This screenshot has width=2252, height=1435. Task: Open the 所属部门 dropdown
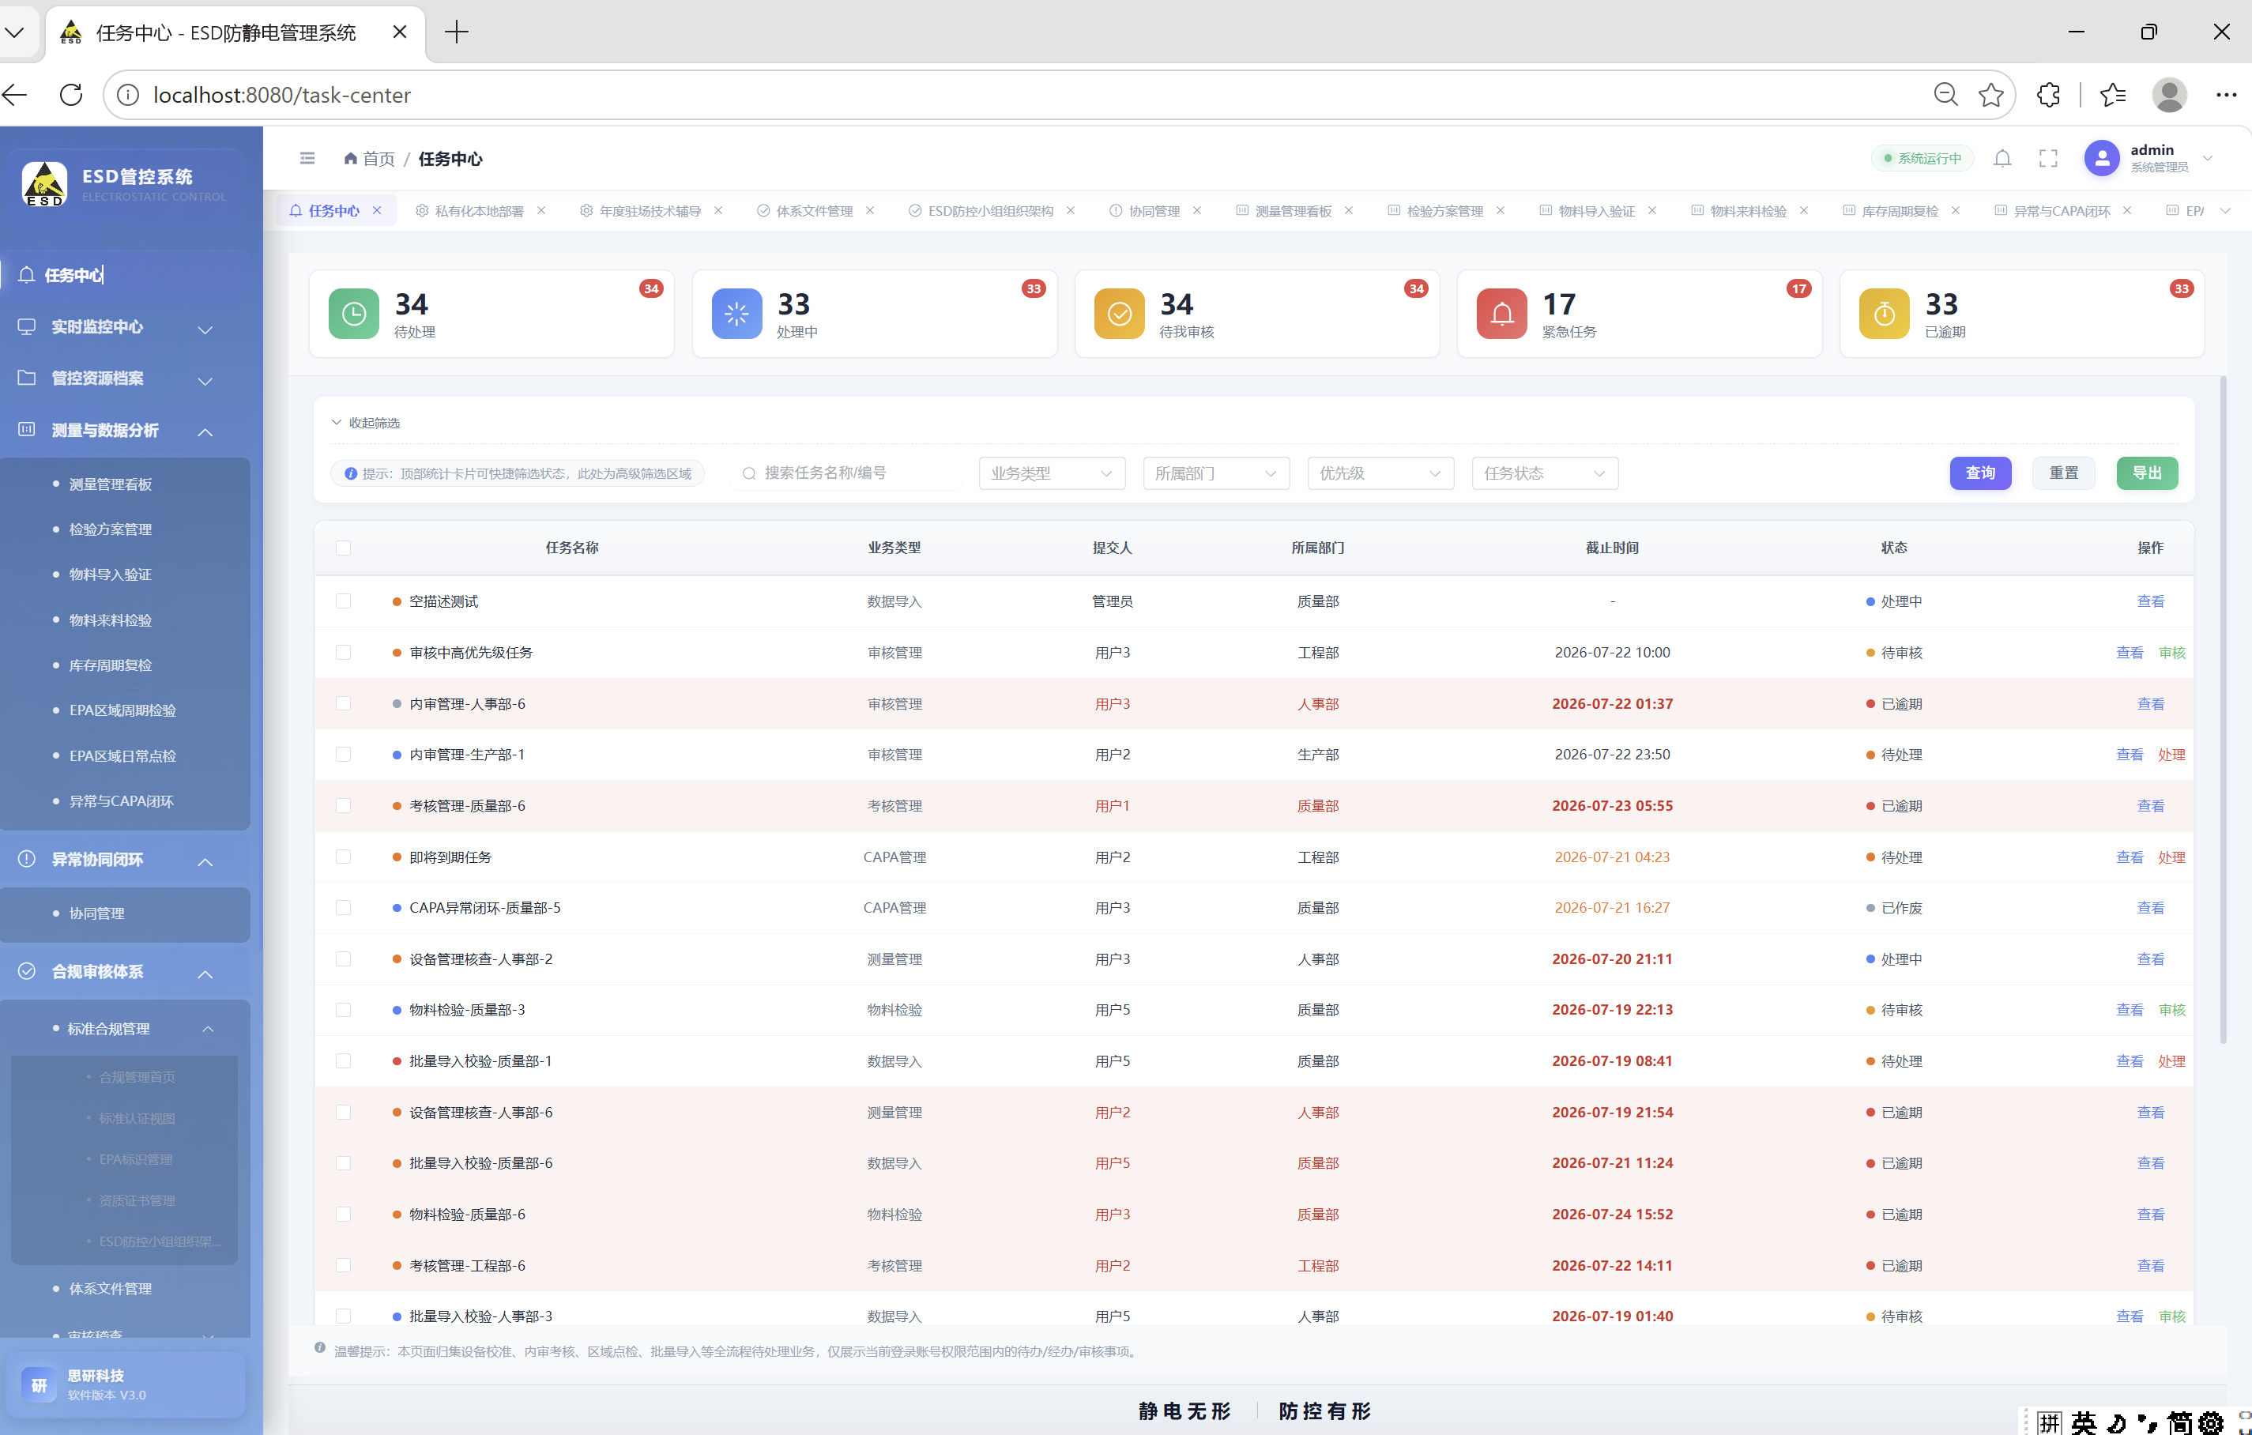1216,473
